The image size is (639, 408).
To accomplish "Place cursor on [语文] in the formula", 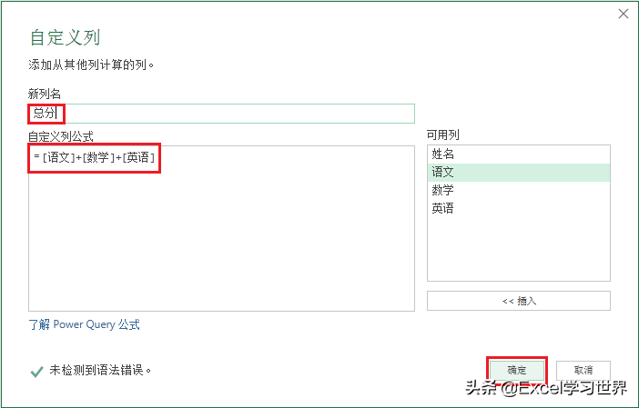I will [x=58, y=157].
